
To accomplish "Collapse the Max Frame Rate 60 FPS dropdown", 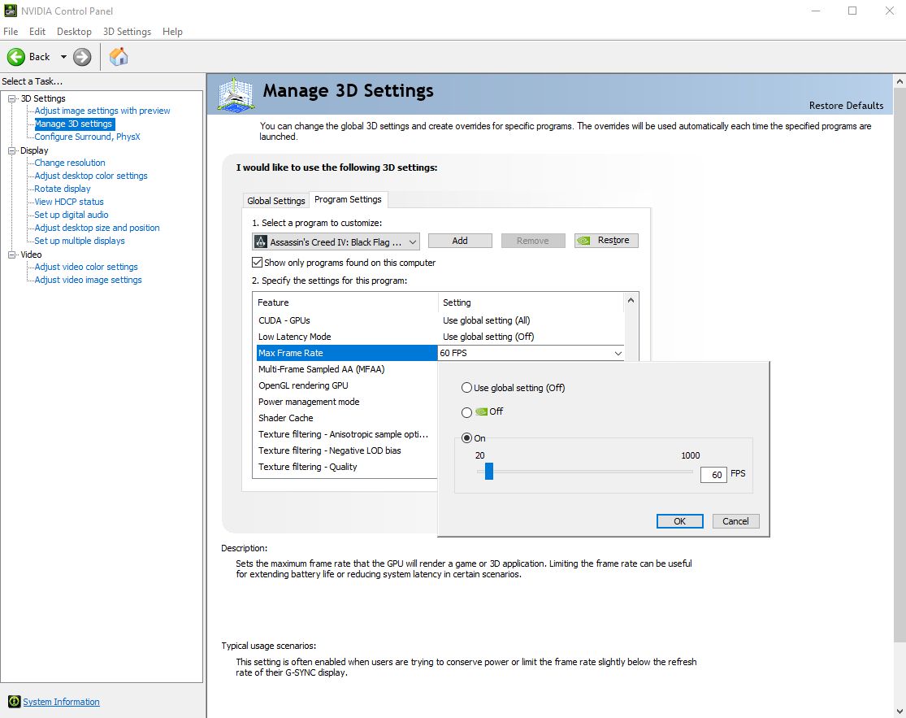I will [618, 353].
